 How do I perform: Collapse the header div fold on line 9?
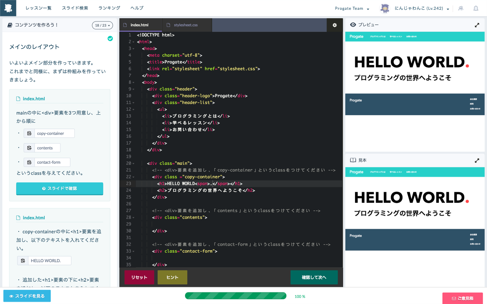(x=134, y=89)
